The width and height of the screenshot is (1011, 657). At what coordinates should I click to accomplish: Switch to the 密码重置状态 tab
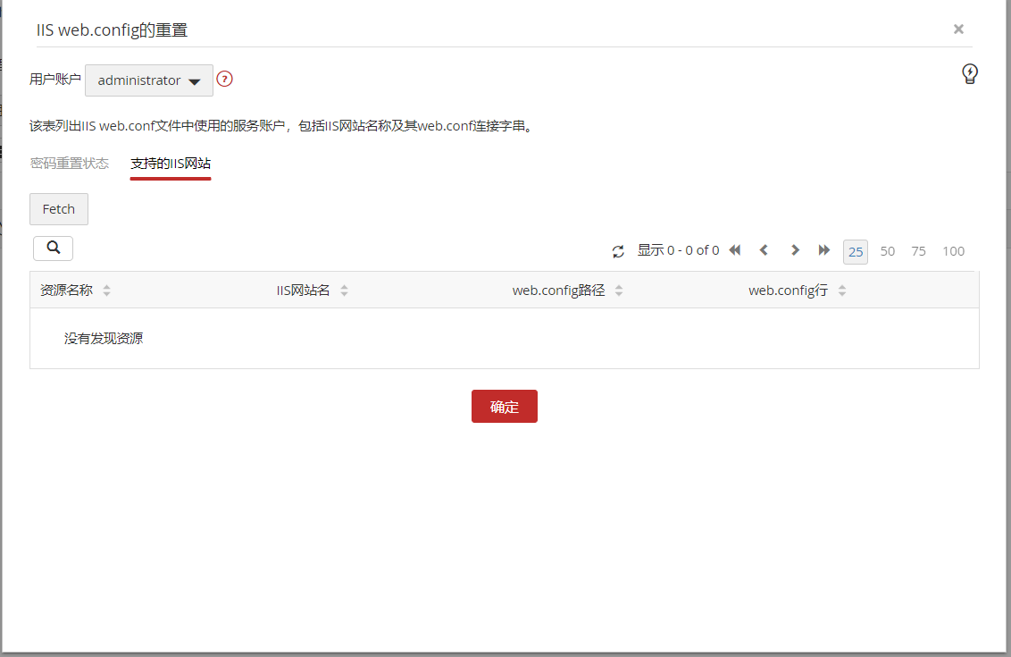point(70,164)
